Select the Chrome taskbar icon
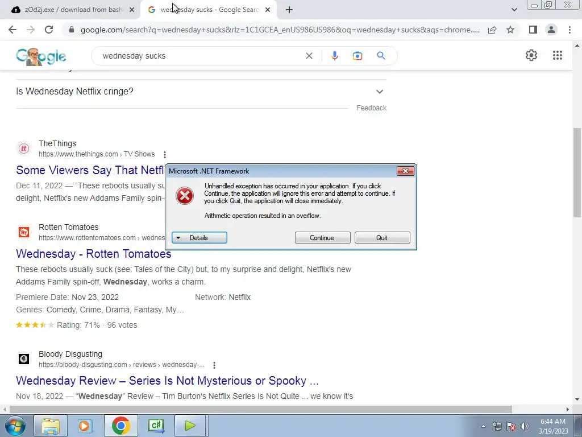This screenshot has height=437, width=582. pyautogui.click(x=120, y=426)
